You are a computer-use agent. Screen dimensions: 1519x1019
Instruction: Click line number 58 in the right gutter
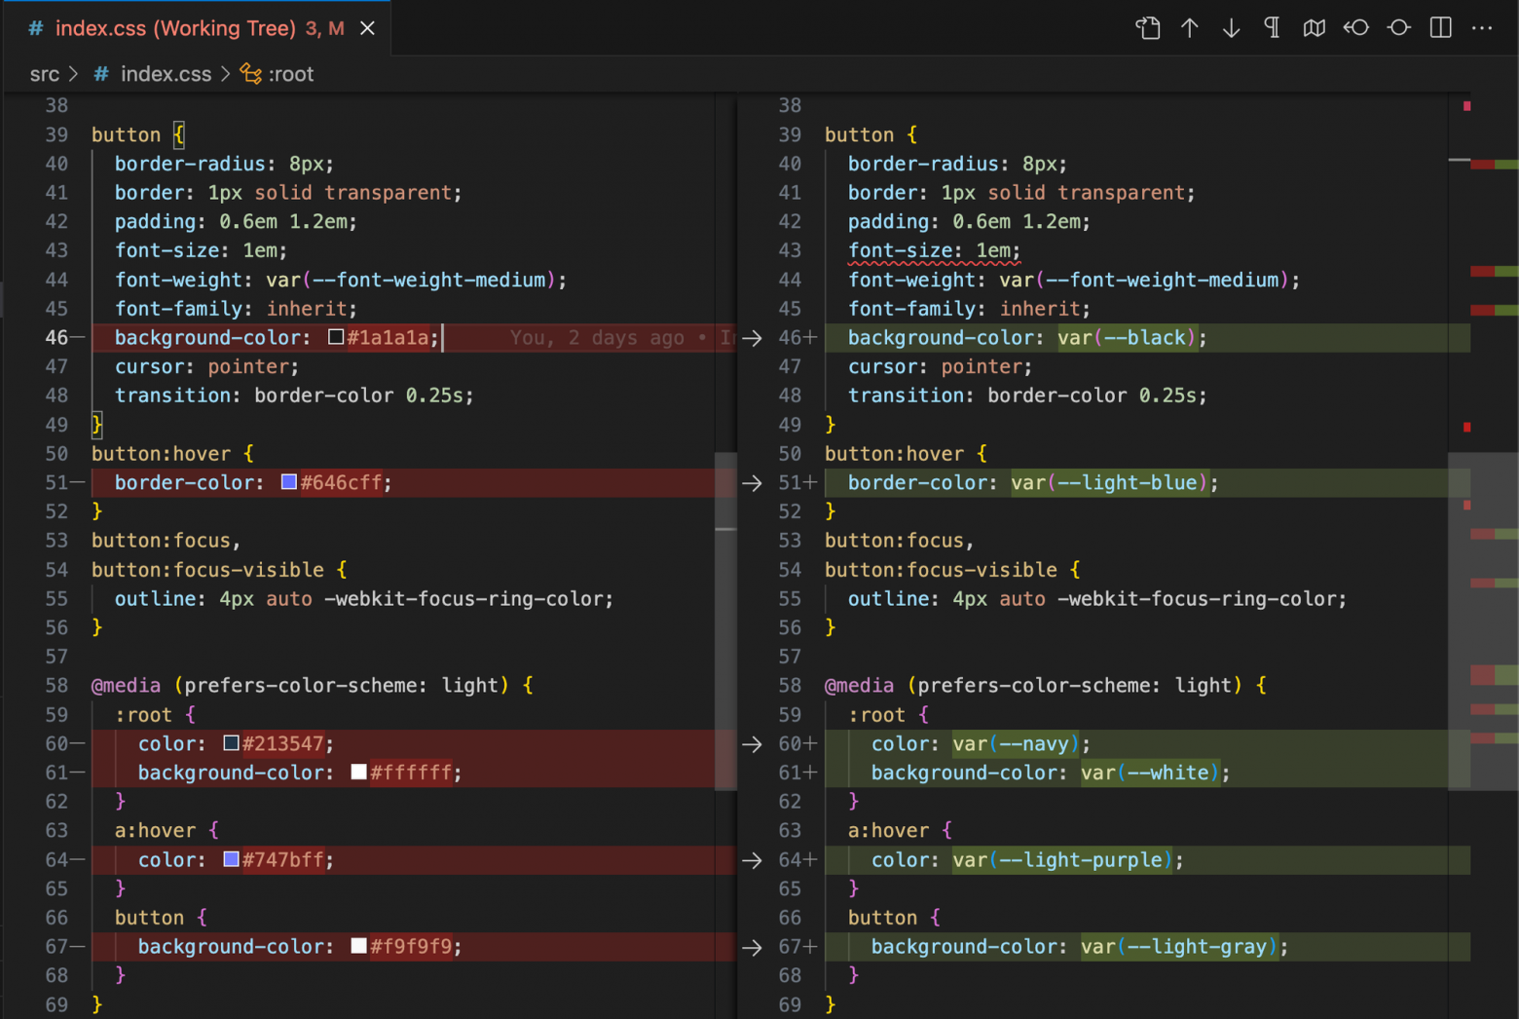click(790, 686)
